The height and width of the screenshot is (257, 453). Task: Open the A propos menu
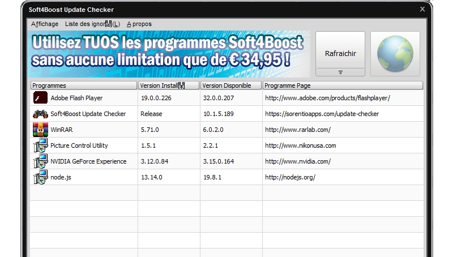click(139, 24)
